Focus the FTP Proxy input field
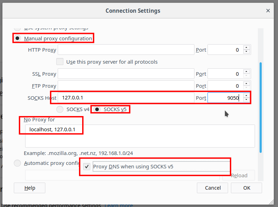 126,86
